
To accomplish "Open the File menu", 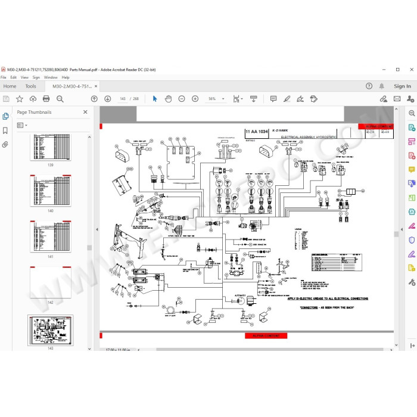I will click(x=4, y=77).
